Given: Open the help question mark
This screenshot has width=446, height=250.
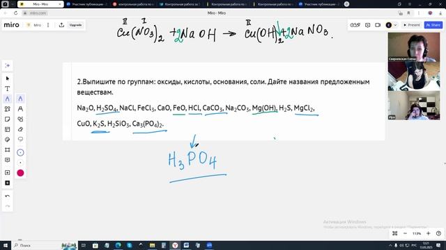Looking at the screenshot, I should pyautogui.click(x=438, y=233).
